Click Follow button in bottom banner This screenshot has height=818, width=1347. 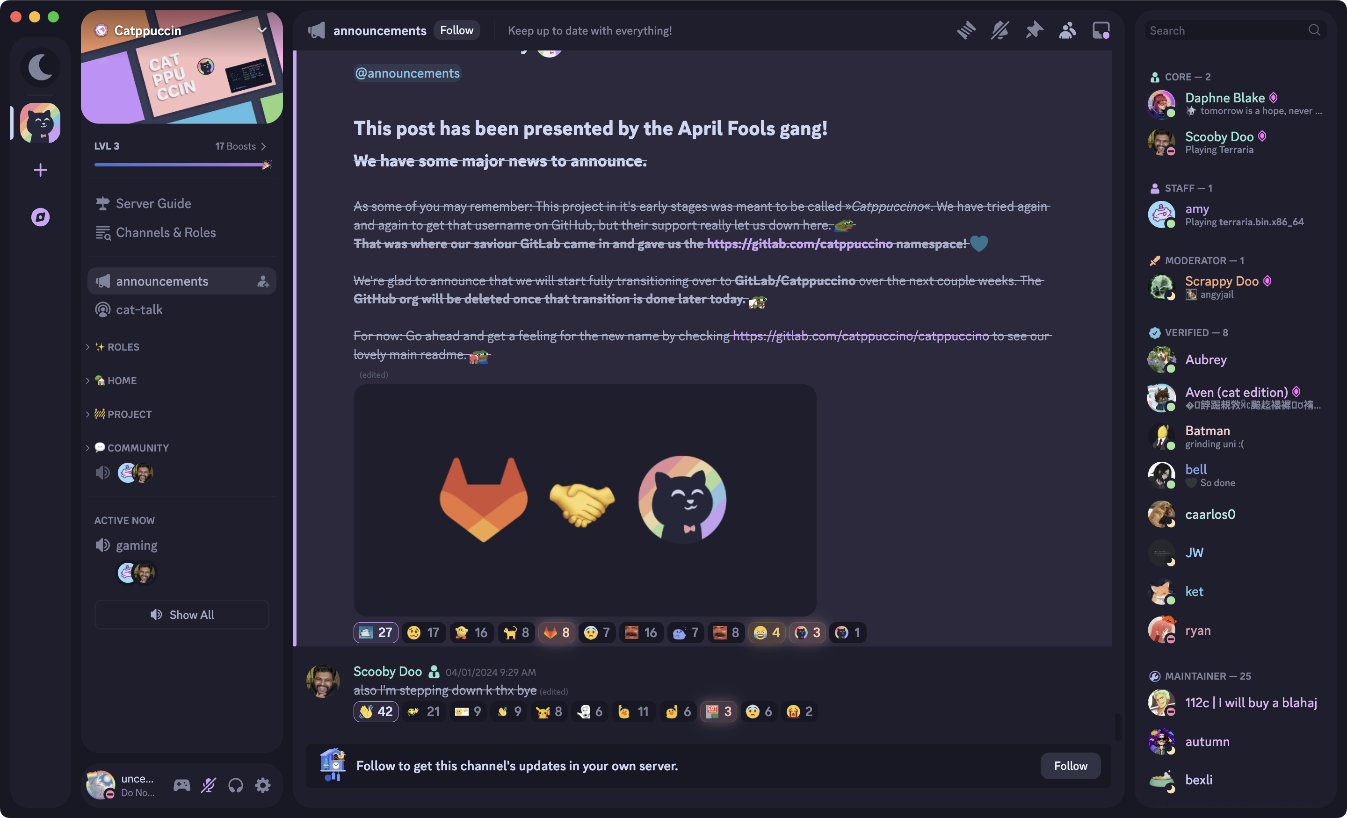point(1070,765)
